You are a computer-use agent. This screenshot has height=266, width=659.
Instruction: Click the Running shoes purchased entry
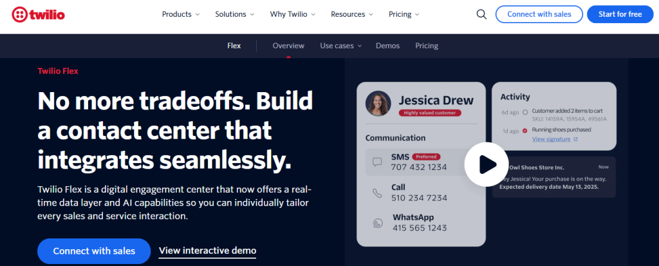tap(561, 129)
